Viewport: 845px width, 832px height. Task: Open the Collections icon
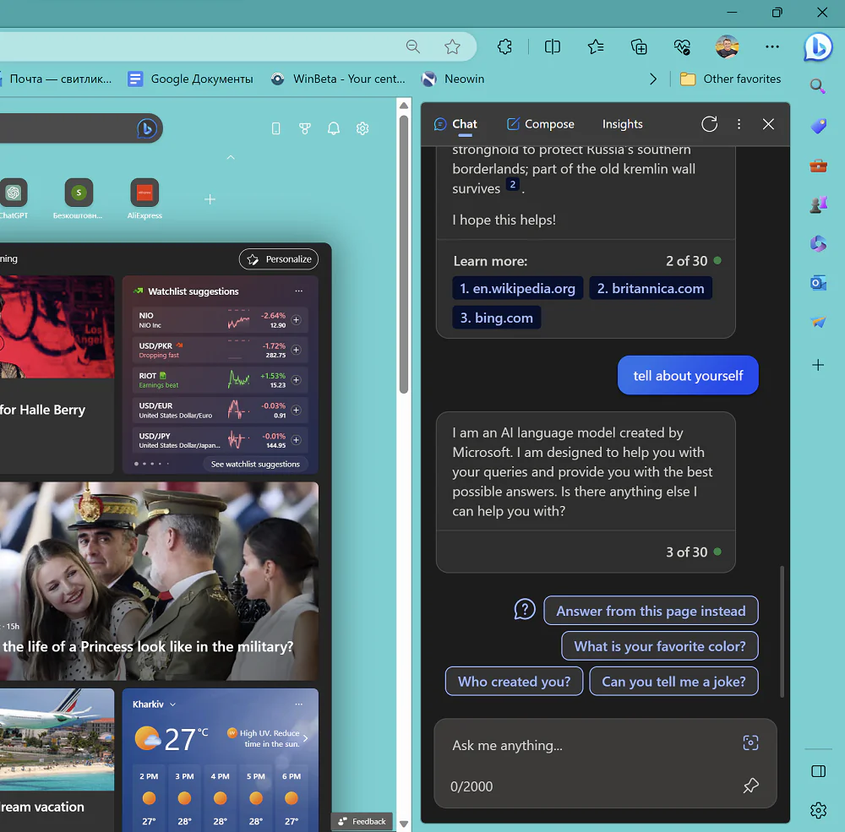point(639,47)
